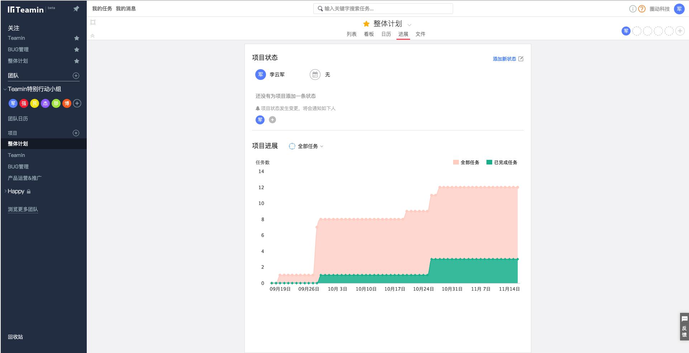Add a new project with plus icon

coord(76,133)
